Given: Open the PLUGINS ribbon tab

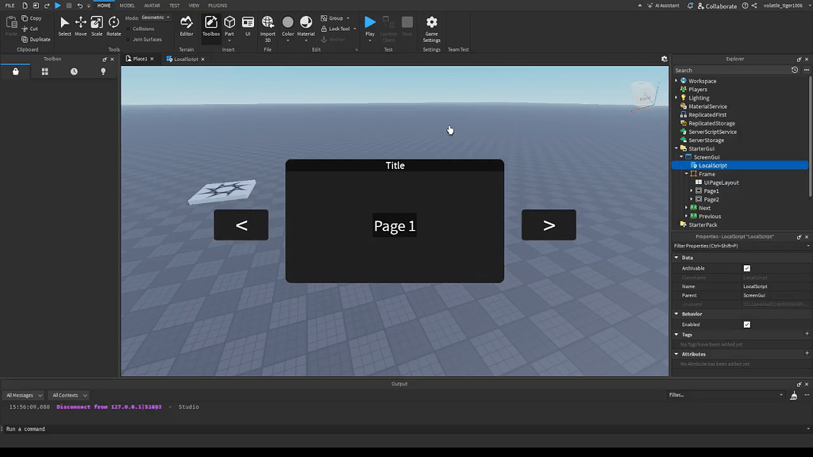Looking at the screenshot, I should tap(218, 6).
